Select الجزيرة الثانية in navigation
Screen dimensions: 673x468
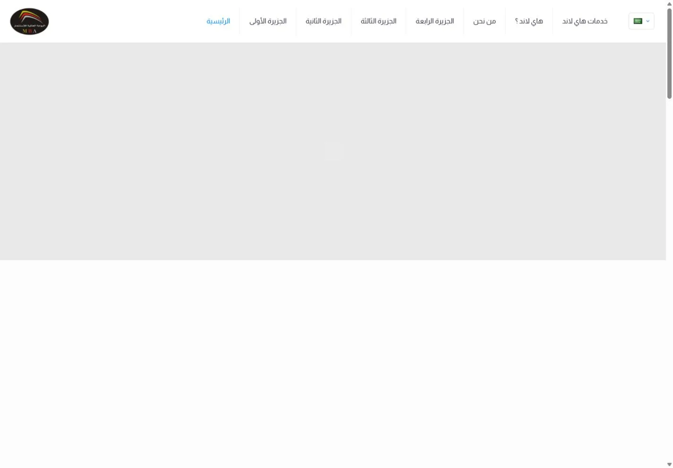pyautogui.click(x=324, y=21)
